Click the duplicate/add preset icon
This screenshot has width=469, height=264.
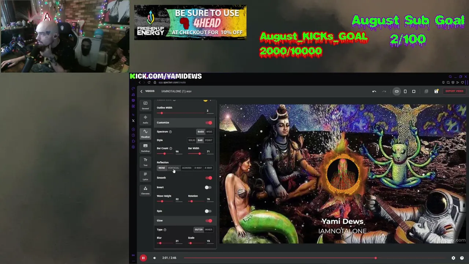click(x=426, y=91)
